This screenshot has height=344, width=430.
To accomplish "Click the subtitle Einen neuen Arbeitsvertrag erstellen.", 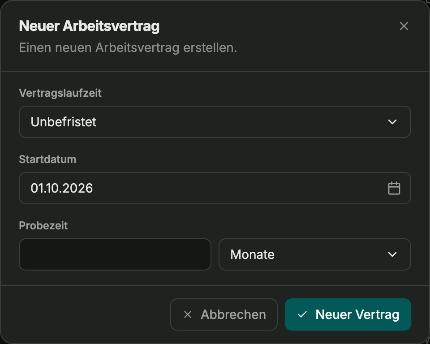I will pyautogui.click(x=128, y=48).
